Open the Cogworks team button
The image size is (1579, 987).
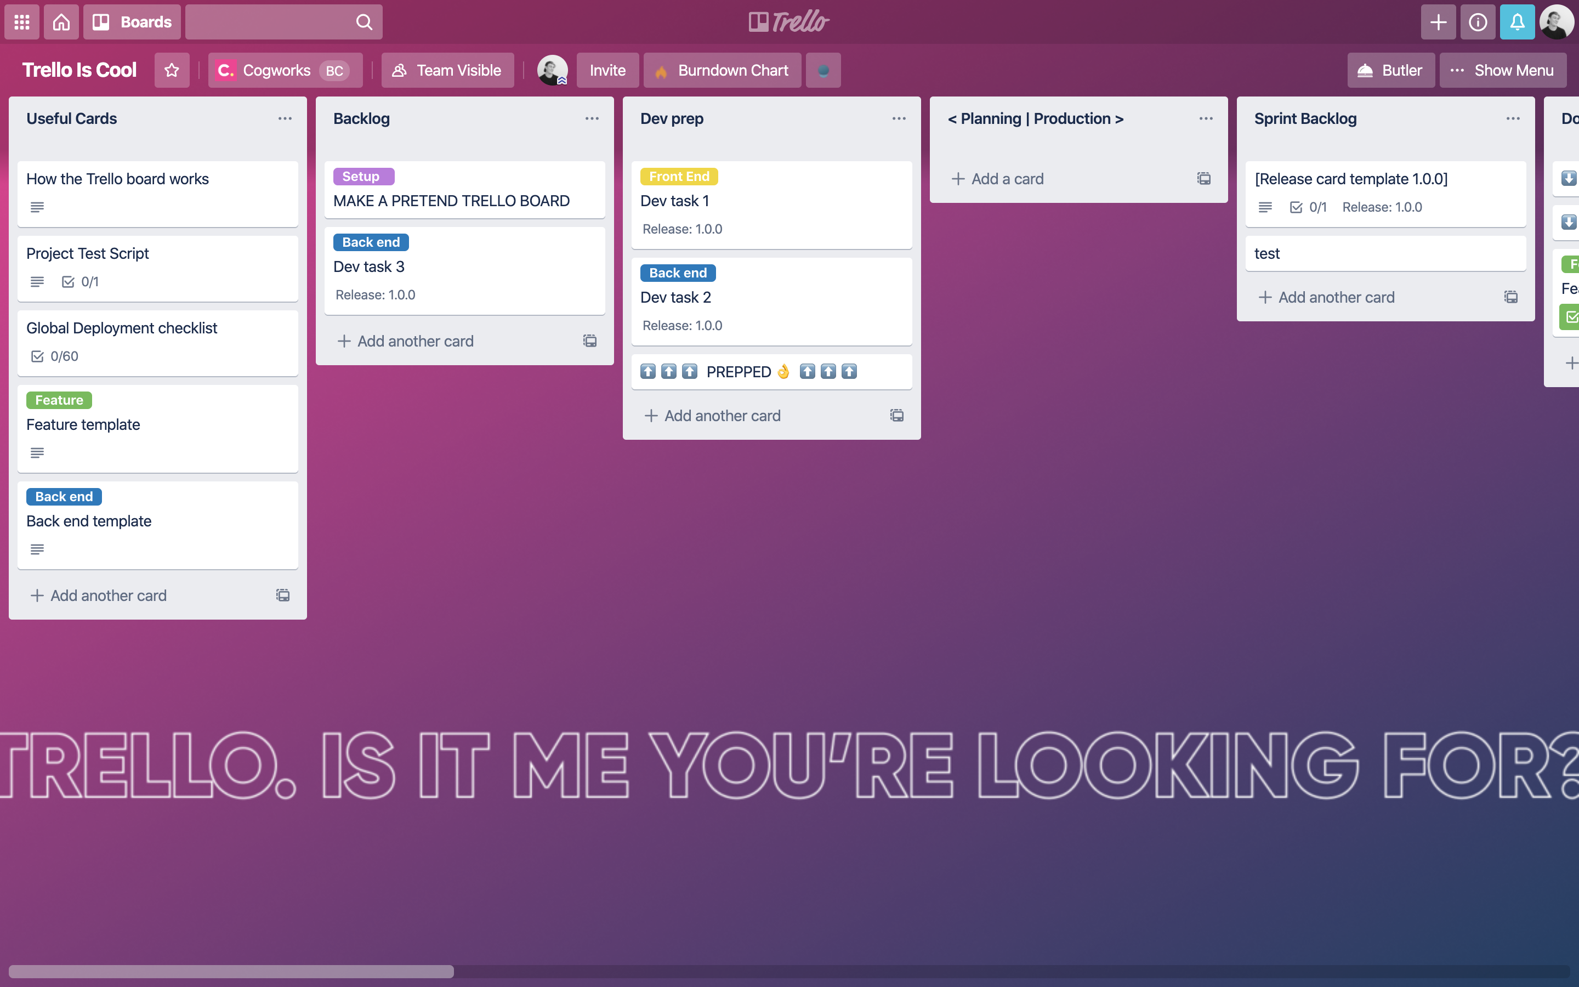tap(285, 70)
